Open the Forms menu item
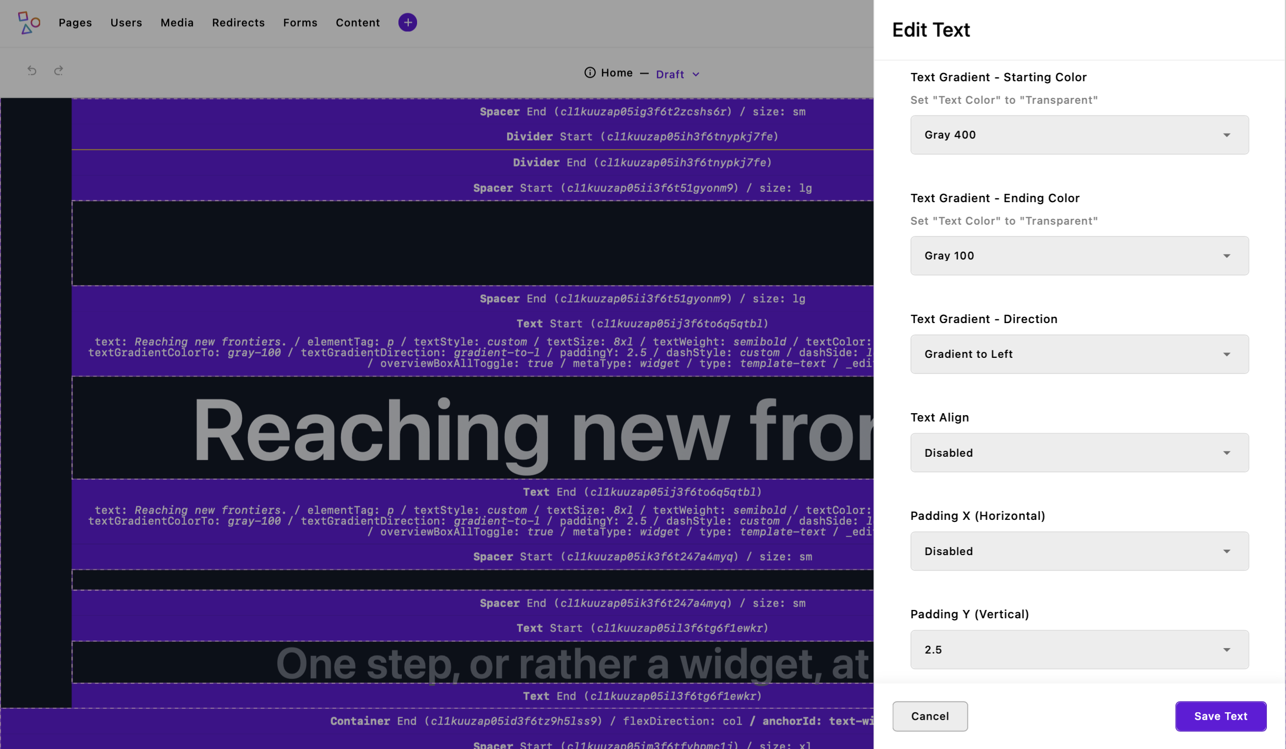The height and width of the screenshot is (749, 1286). pos(299,23)
